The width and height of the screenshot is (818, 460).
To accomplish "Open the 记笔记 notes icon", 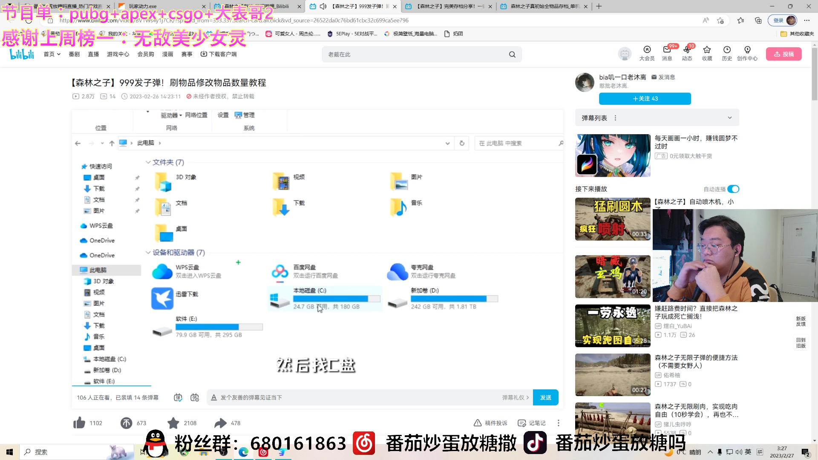I will 522,423.
